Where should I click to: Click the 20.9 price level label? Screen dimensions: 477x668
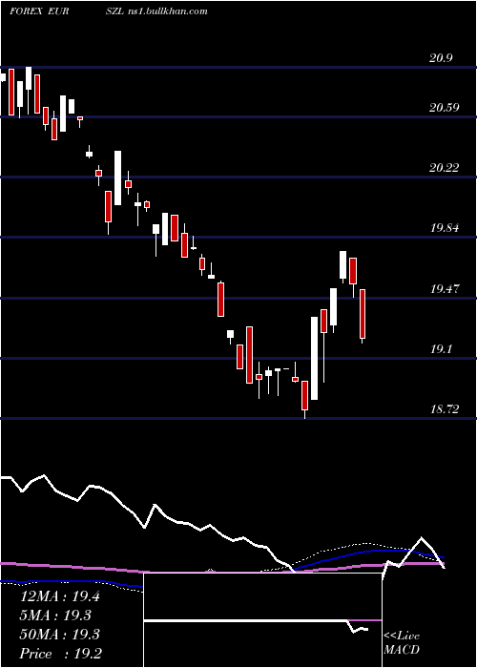(442, 58)
